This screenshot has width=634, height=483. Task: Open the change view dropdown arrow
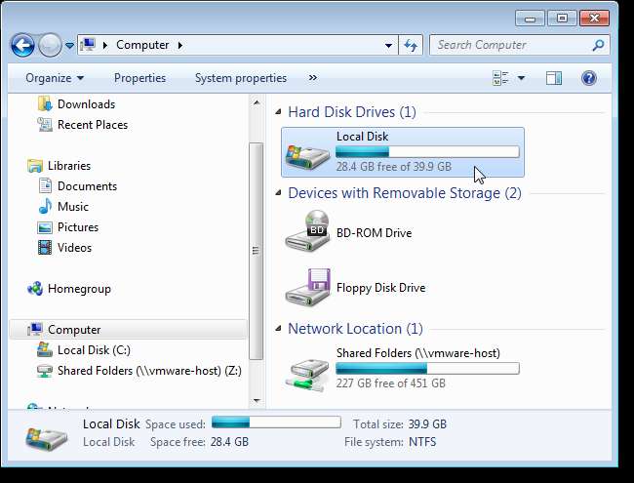(x=521, y=78)
